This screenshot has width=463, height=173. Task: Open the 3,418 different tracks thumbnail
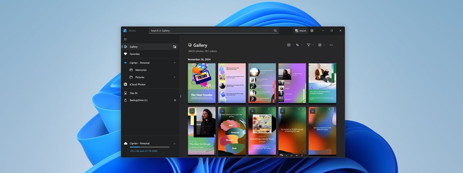coord(323,131)
